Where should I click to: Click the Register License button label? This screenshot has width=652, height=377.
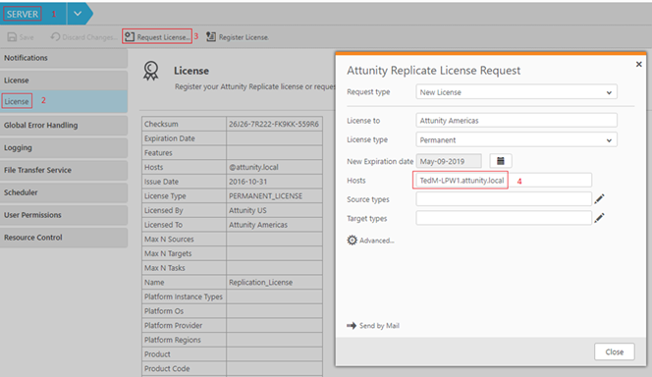pos(244,37)
